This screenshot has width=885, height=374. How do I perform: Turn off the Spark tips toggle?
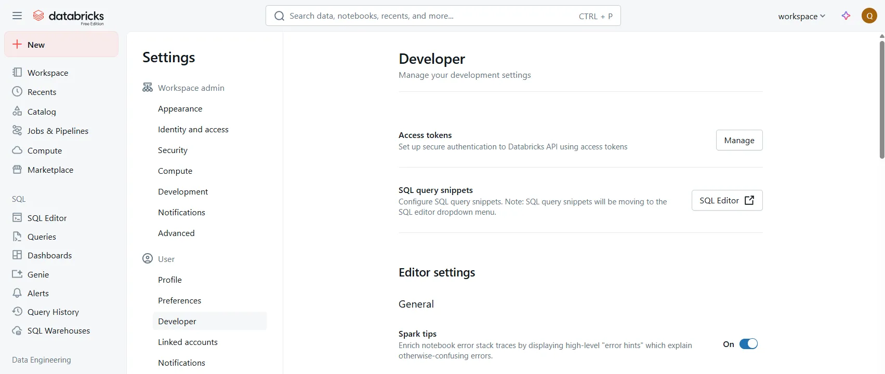(748, 344)
